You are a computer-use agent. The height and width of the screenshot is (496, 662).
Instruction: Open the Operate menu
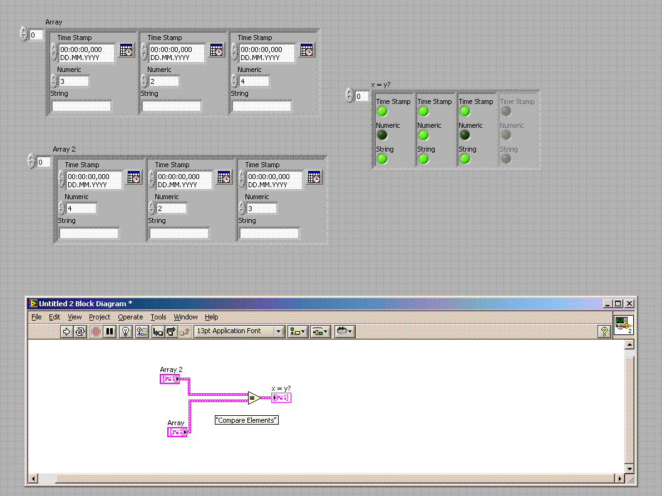coord(130,317)
